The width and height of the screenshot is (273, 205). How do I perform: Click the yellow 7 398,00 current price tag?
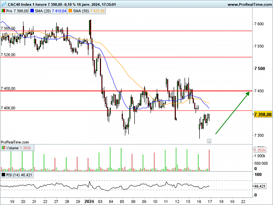(x=263, y=114)
